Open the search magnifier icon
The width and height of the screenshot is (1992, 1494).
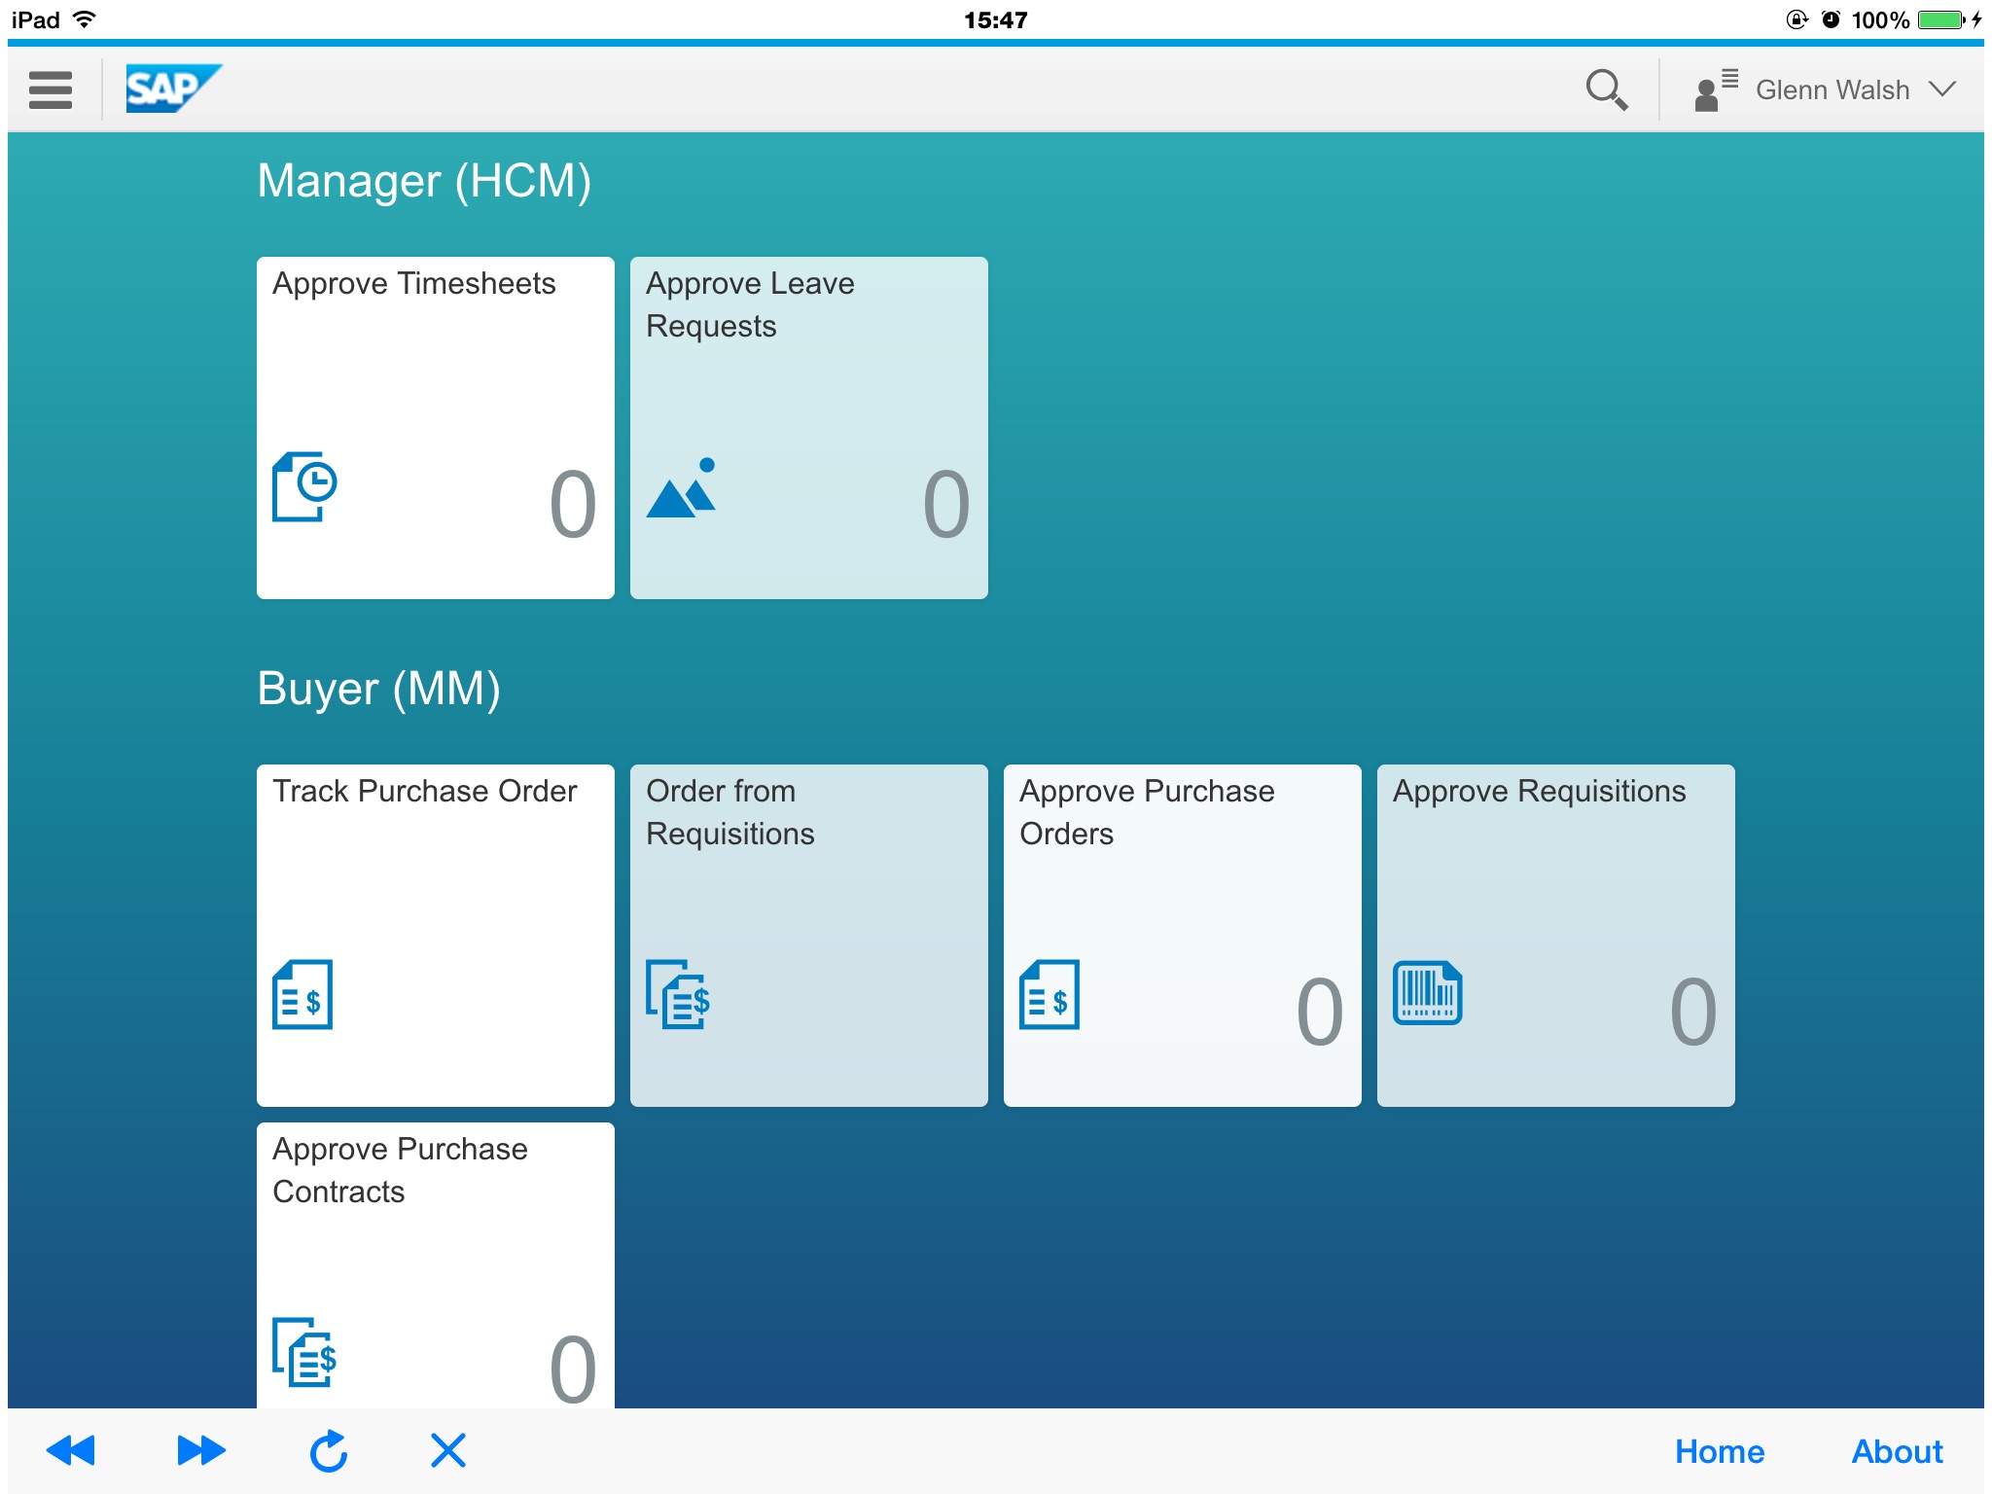1605,89
